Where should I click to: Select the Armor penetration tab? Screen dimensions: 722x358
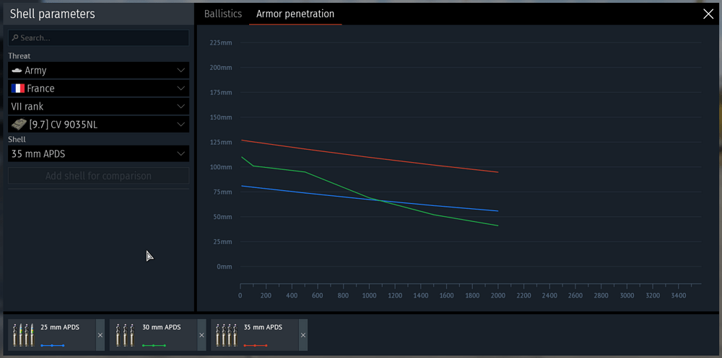tap(295, 14)
